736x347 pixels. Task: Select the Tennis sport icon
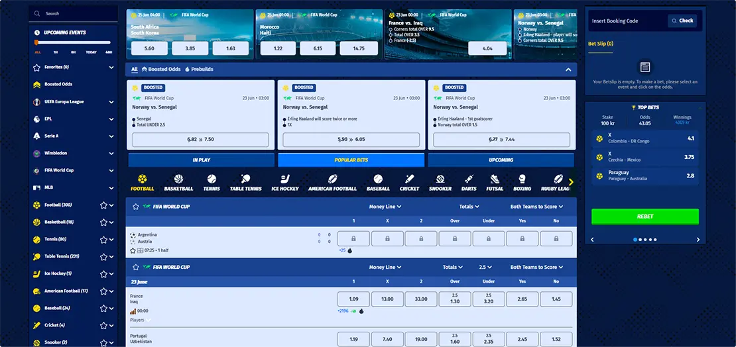click(x=212, y=179)
